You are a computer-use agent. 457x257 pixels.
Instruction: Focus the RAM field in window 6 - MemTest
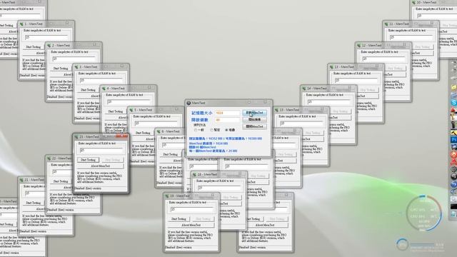173,145
